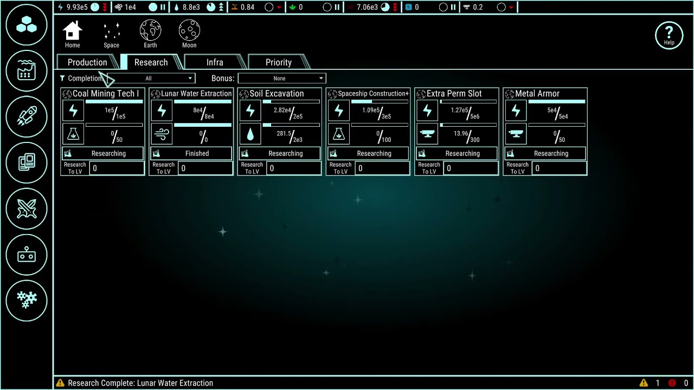
Task: Open the snowflake cluster sidebar icon
Action: pos(27,300)
